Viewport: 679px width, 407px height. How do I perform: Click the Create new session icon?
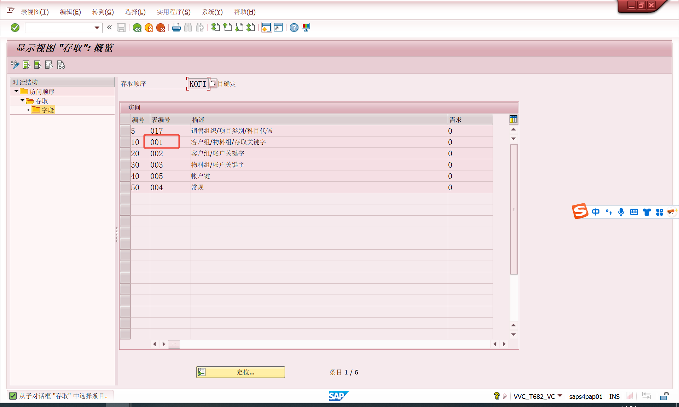click(266, 28)
